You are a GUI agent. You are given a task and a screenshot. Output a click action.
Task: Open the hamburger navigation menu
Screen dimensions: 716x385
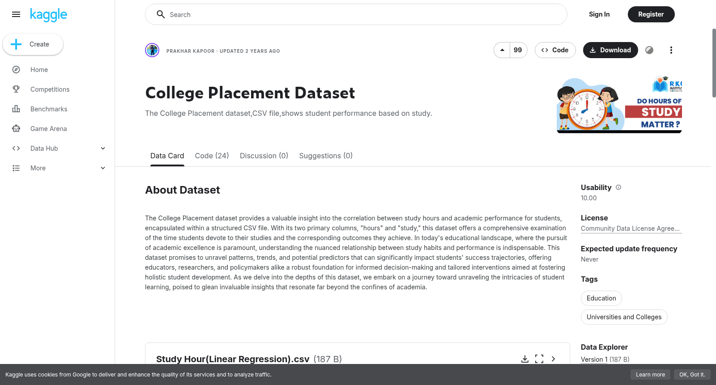(16, 14)
